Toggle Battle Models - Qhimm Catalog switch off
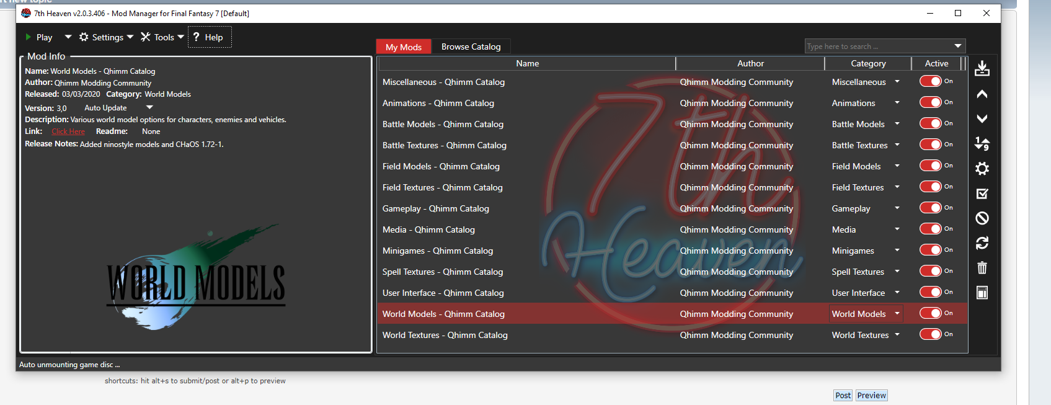Viewport: 1051px width, 405px height. [931, 123]
